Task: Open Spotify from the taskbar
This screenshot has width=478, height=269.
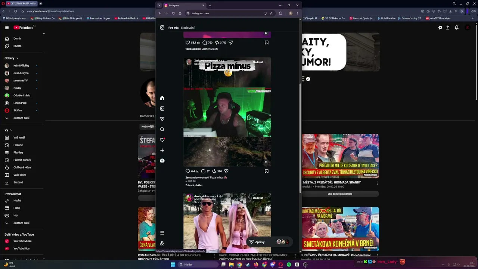Action: pos(289,265)
